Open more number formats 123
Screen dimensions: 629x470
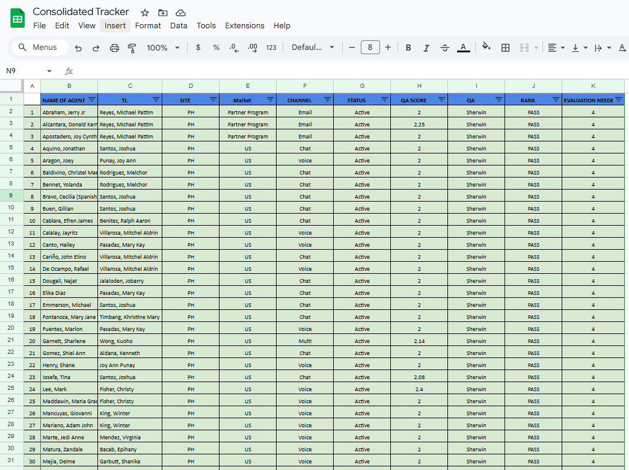coord(271,48)
